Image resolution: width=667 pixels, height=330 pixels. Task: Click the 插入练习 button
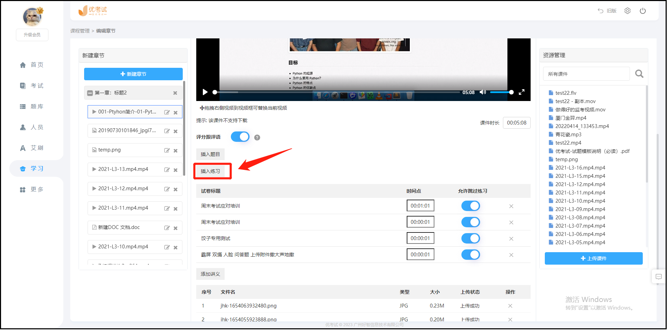210,171
